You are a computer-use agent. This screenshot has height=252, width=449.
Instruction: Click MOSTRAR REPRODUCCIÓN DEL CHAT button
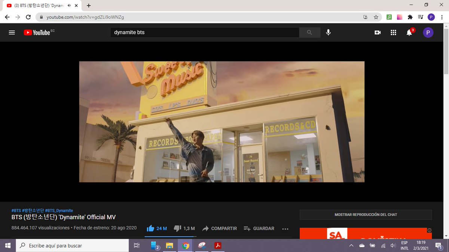[x=366, y=215]
